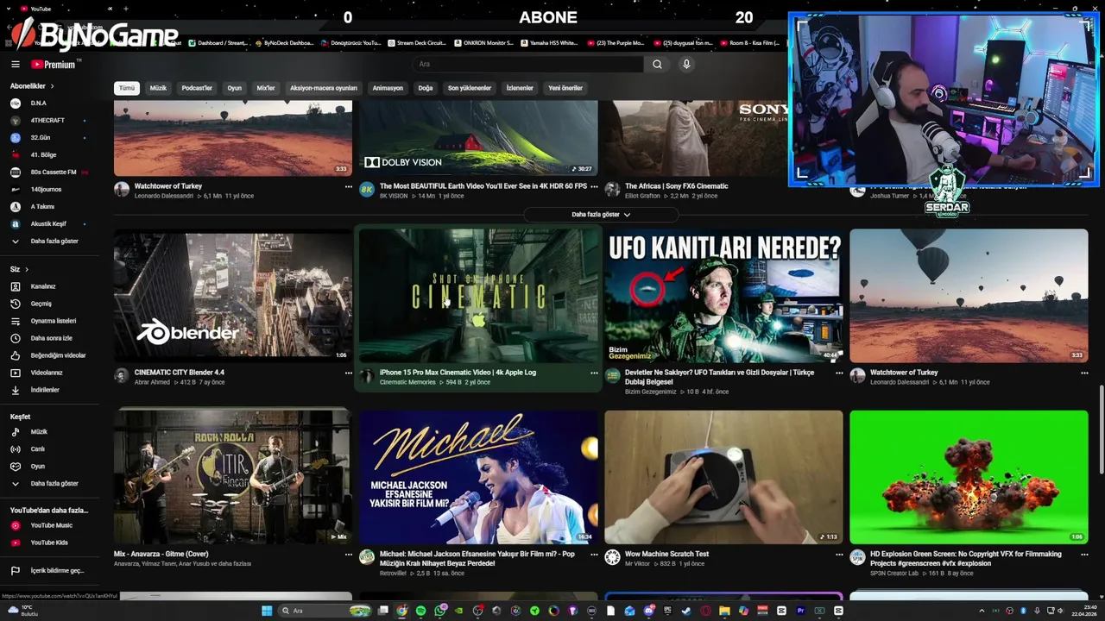Select the Animasyon filter chip
Viewport: 1105px width, 621px height.
pos(388,88)
